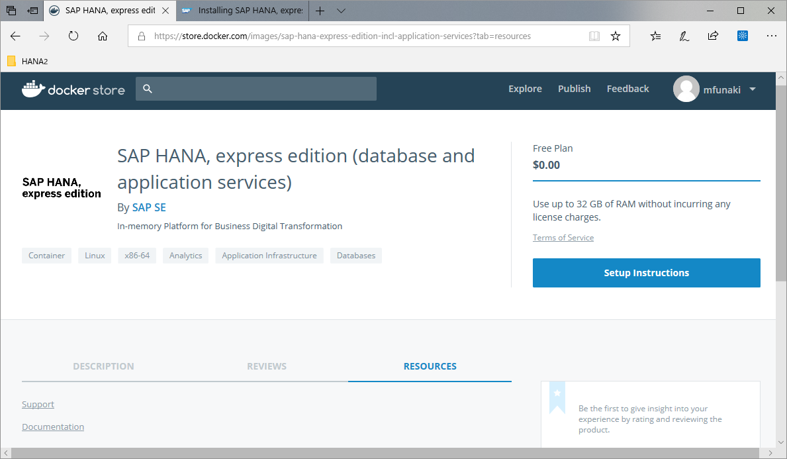Click the share page icon
The width and height of the screenshot is (787, 459).
pos(713,36)
